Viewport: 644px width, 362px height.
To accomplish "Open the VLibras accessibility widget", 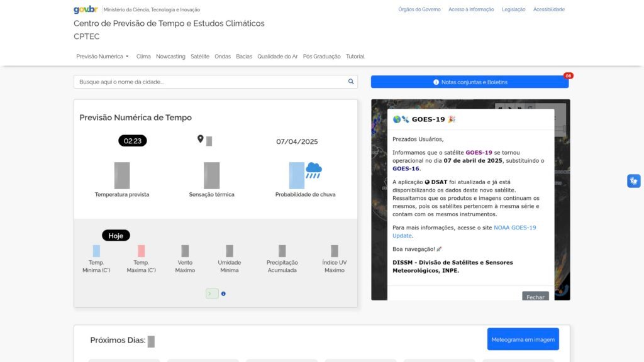I will coord(634,181).
